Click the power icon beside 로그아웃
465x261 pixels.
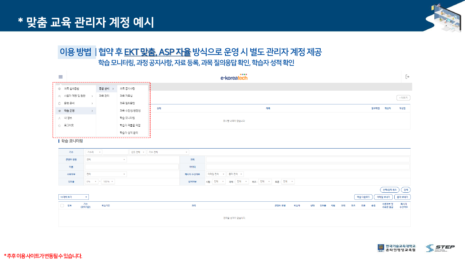tap(59, 125)
